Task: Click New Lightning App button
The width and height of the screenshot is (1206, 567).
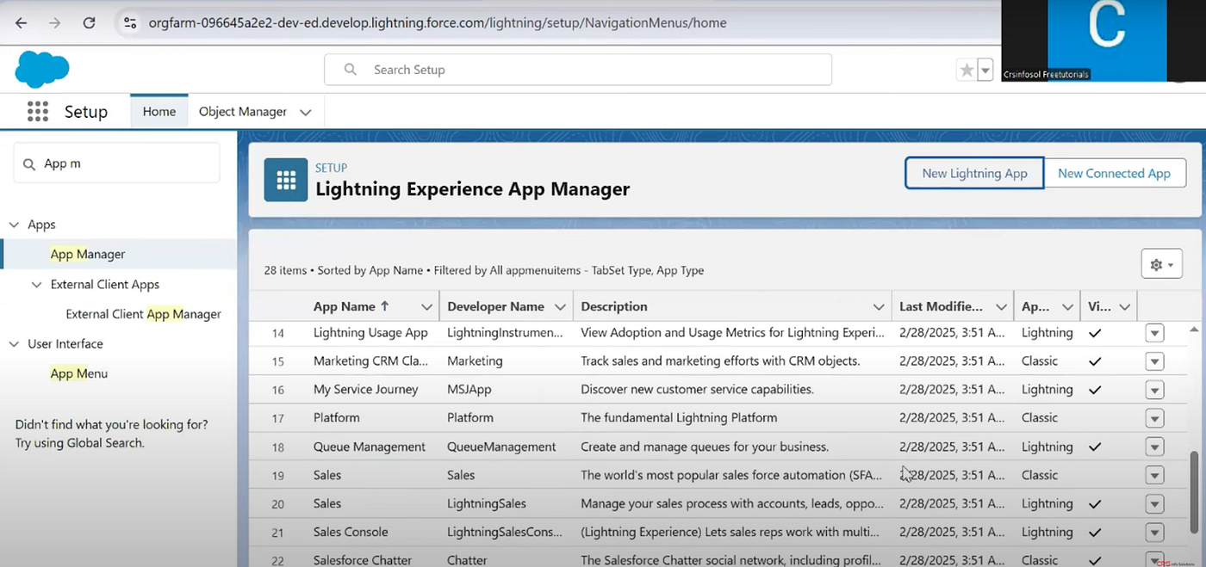Action: [974, 173]
